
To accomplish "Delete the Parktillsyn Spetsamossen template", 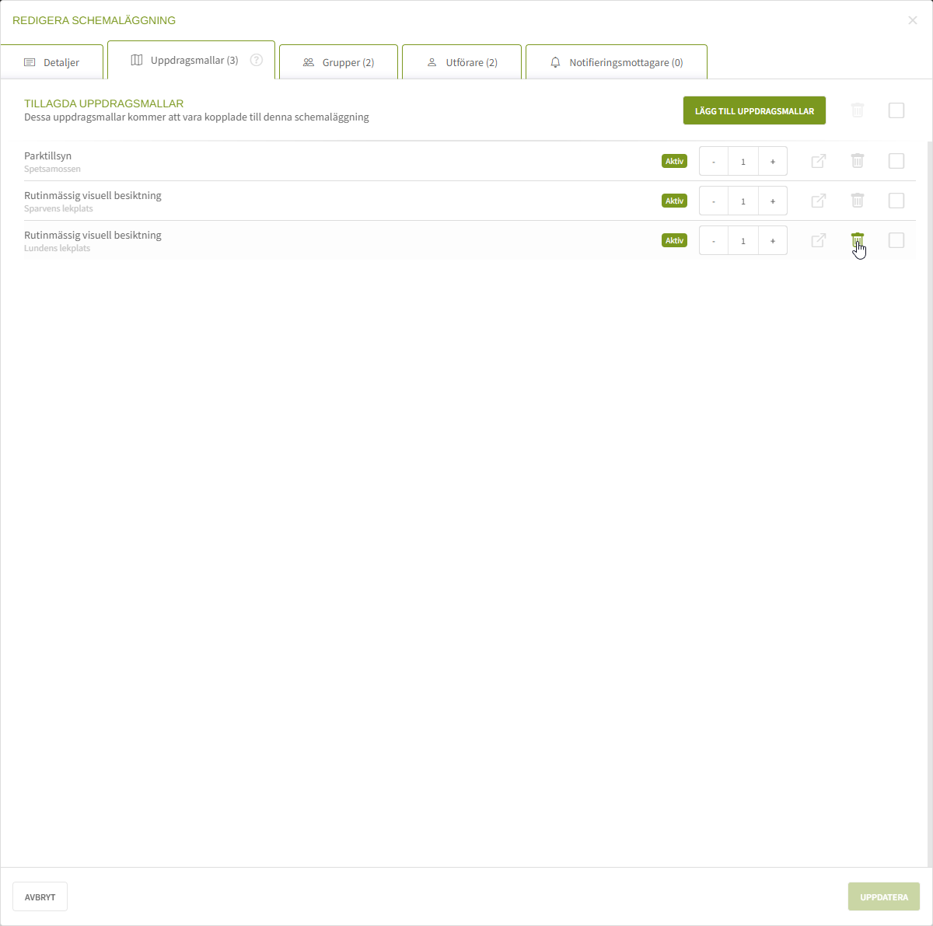I will point(858,161).
